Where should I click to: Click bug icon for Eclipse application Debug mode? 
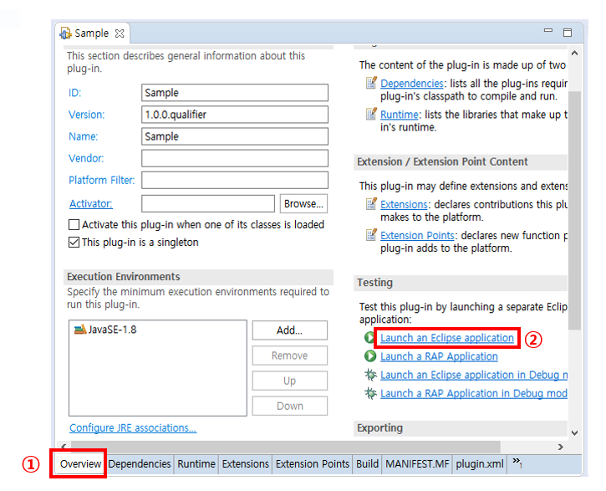pyautogui.click(x=370, y=374)
